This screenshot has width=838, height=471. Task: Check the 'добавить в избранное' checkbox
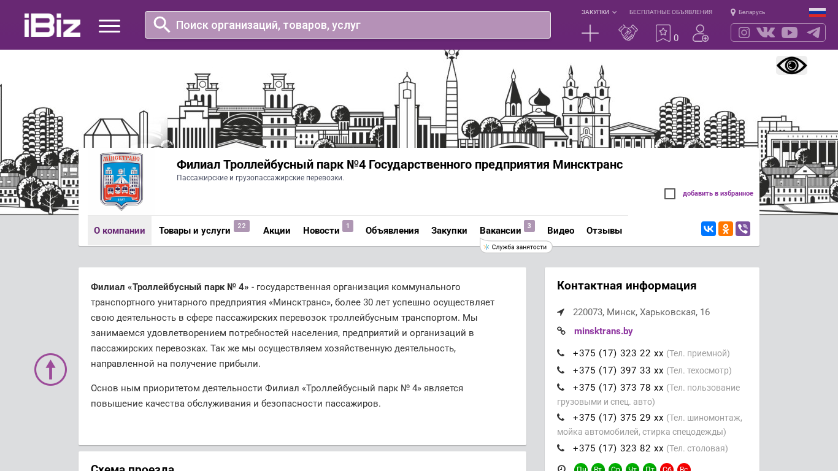click(670, 194)
